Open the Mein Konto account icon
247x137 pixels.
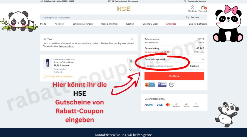tap(192, 9)
